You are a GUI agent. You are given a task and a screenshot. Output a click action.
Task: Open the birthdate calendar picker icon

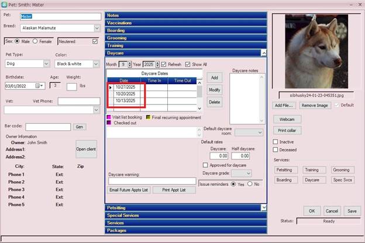pyautogui.click(x=37, y=86)
